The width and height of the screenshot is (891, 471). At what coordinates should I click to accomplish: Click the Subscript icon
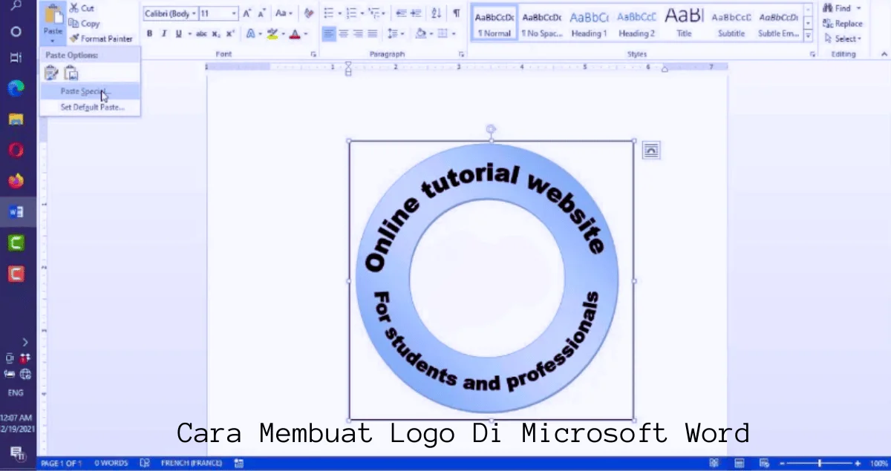(x=215, y=33)
